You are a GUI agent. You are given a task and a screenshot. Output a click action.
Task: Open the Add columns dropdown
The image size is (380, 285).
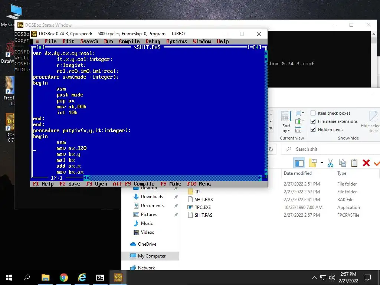pyautogui.click(x=300, y=121)
